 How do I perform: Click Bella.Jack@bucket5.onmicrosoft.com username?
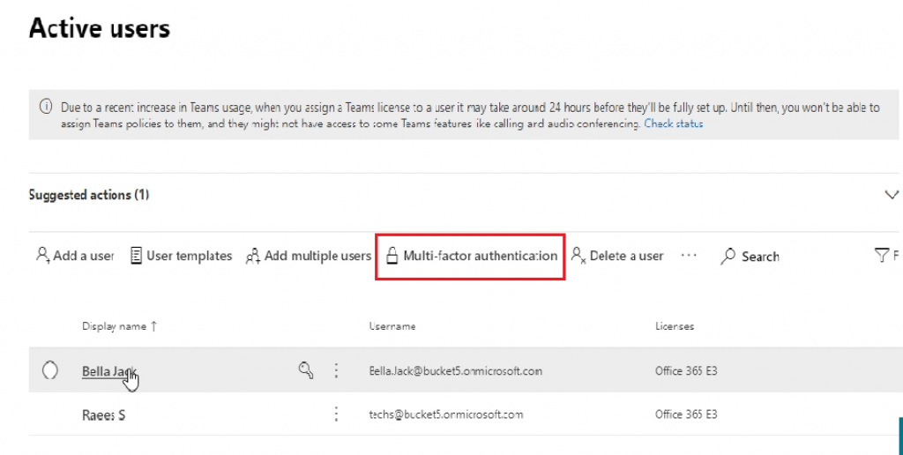(x=456, y=371)
